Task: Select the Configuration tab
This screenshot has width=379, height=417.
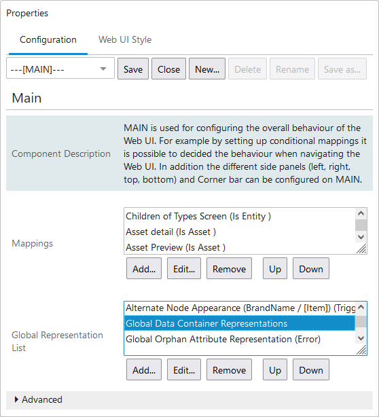Action: pos(48,39)
